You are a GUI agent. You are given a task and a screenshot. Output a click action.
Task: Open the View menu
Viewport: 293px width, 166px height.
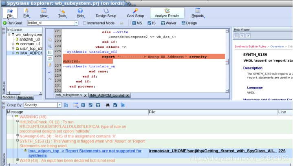click(x=44, y=13)
